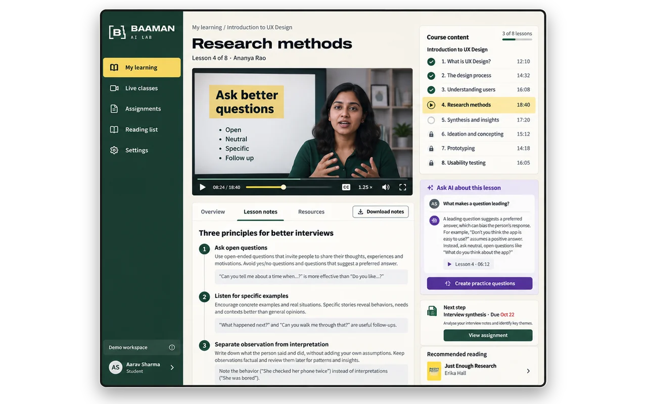This screenshot has width=647, height=404.
Task: Click the sparkle icon beside Ask AI
Action: [430, 188]
